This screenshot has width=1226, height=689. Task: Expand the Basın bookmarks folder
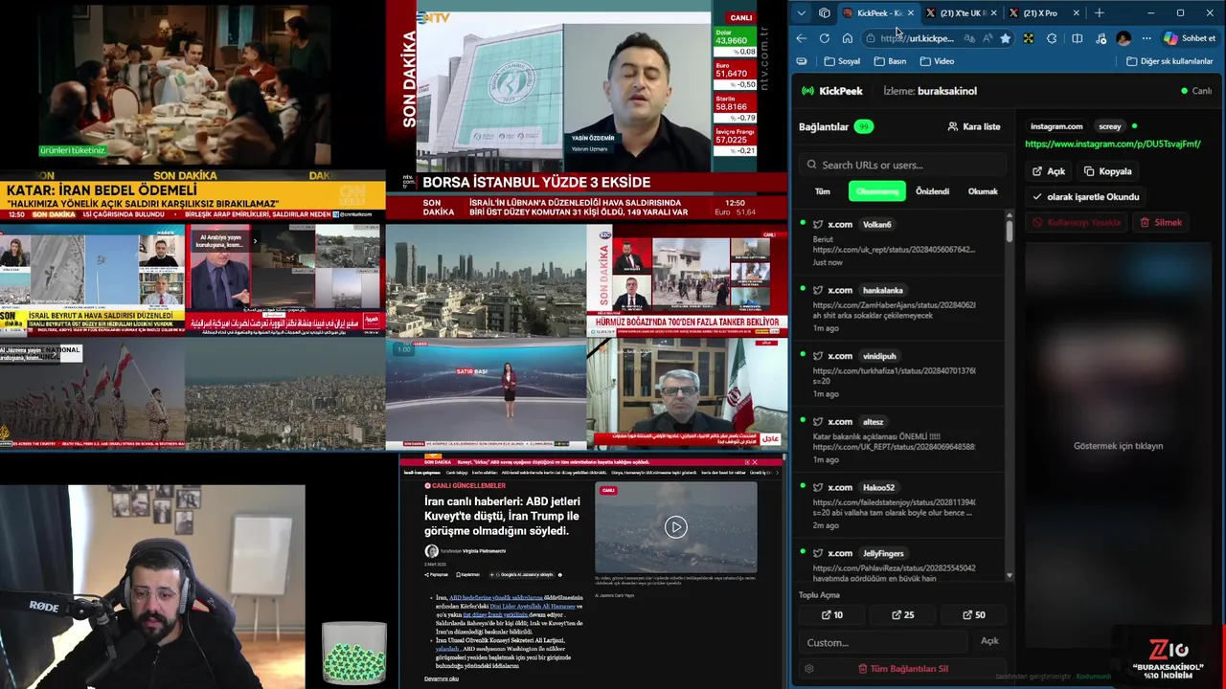pyautogui.click(x=890, y=61)
